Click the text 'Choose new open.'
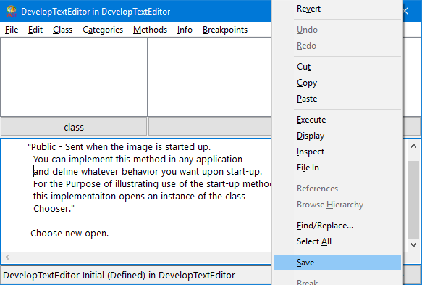Screen dimensions: 422x285 pos(69,234)
